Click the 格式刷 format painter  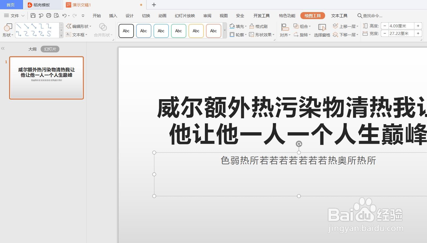[x=258, y=26]
